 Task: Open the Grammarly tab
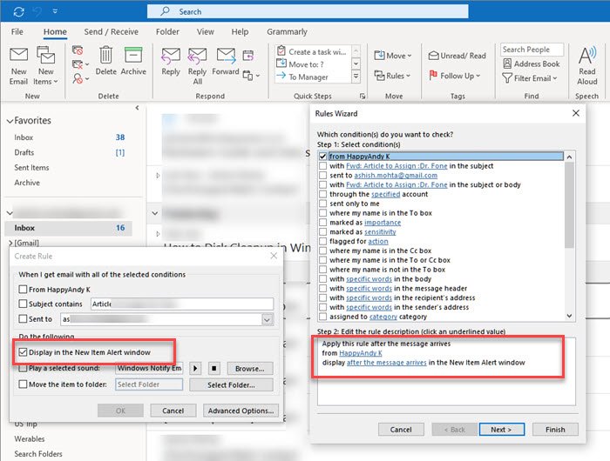pyautogui.click(x=287, y=32)
